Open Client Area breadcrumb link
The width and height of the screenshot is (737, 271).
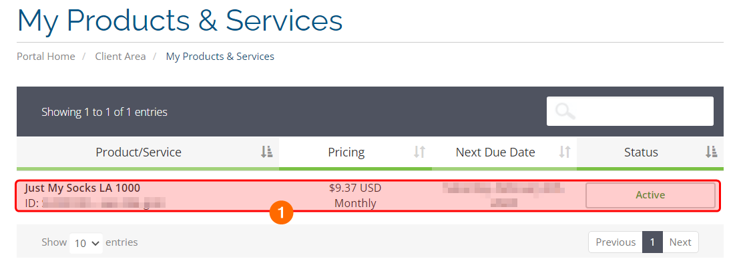(120, 57)
